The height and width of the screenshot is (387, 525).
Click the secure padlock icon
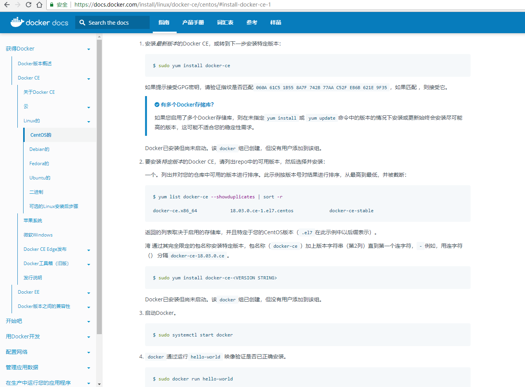coord(52,5)
